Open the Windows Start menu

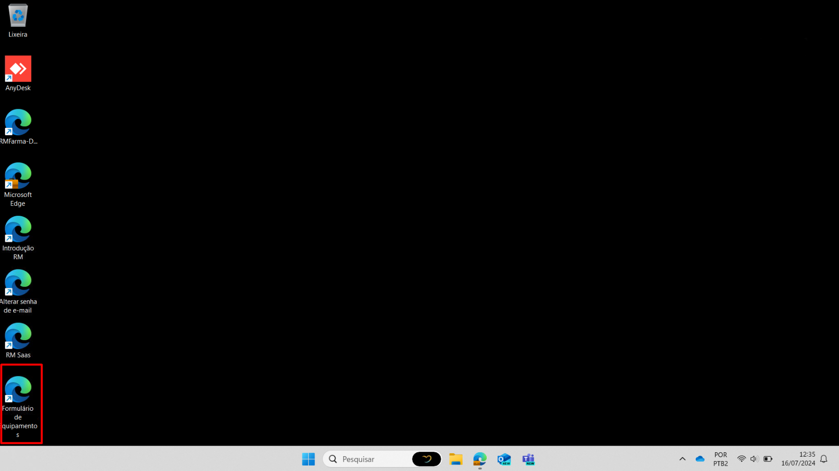pos(308,459)
